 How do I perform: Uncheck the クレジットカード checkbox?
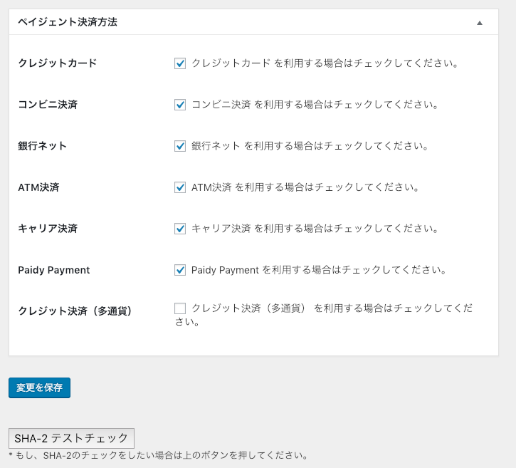180,63
